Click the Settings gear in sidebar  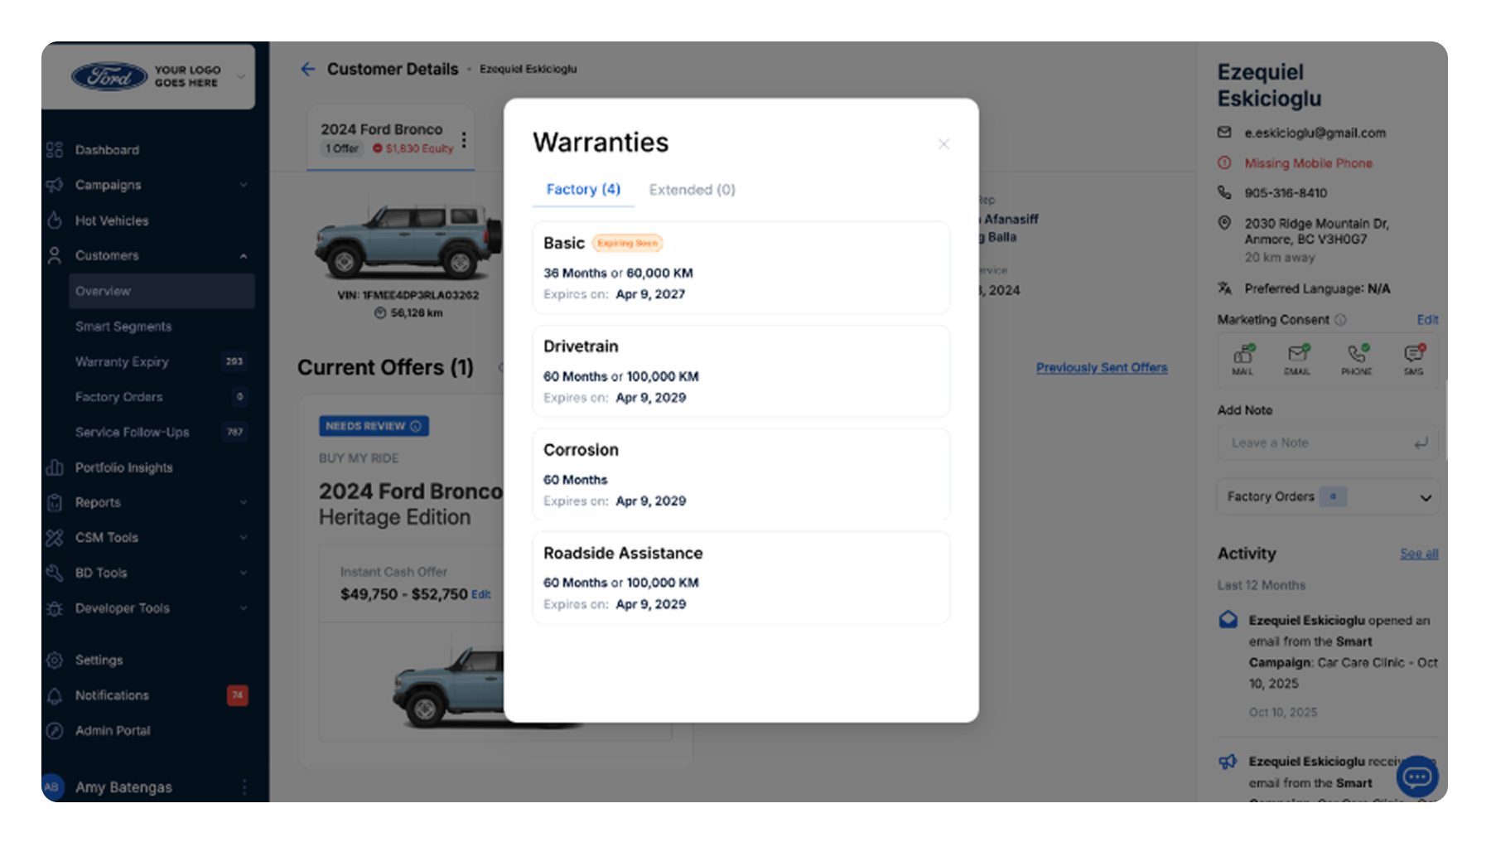(x=55, y=661)
